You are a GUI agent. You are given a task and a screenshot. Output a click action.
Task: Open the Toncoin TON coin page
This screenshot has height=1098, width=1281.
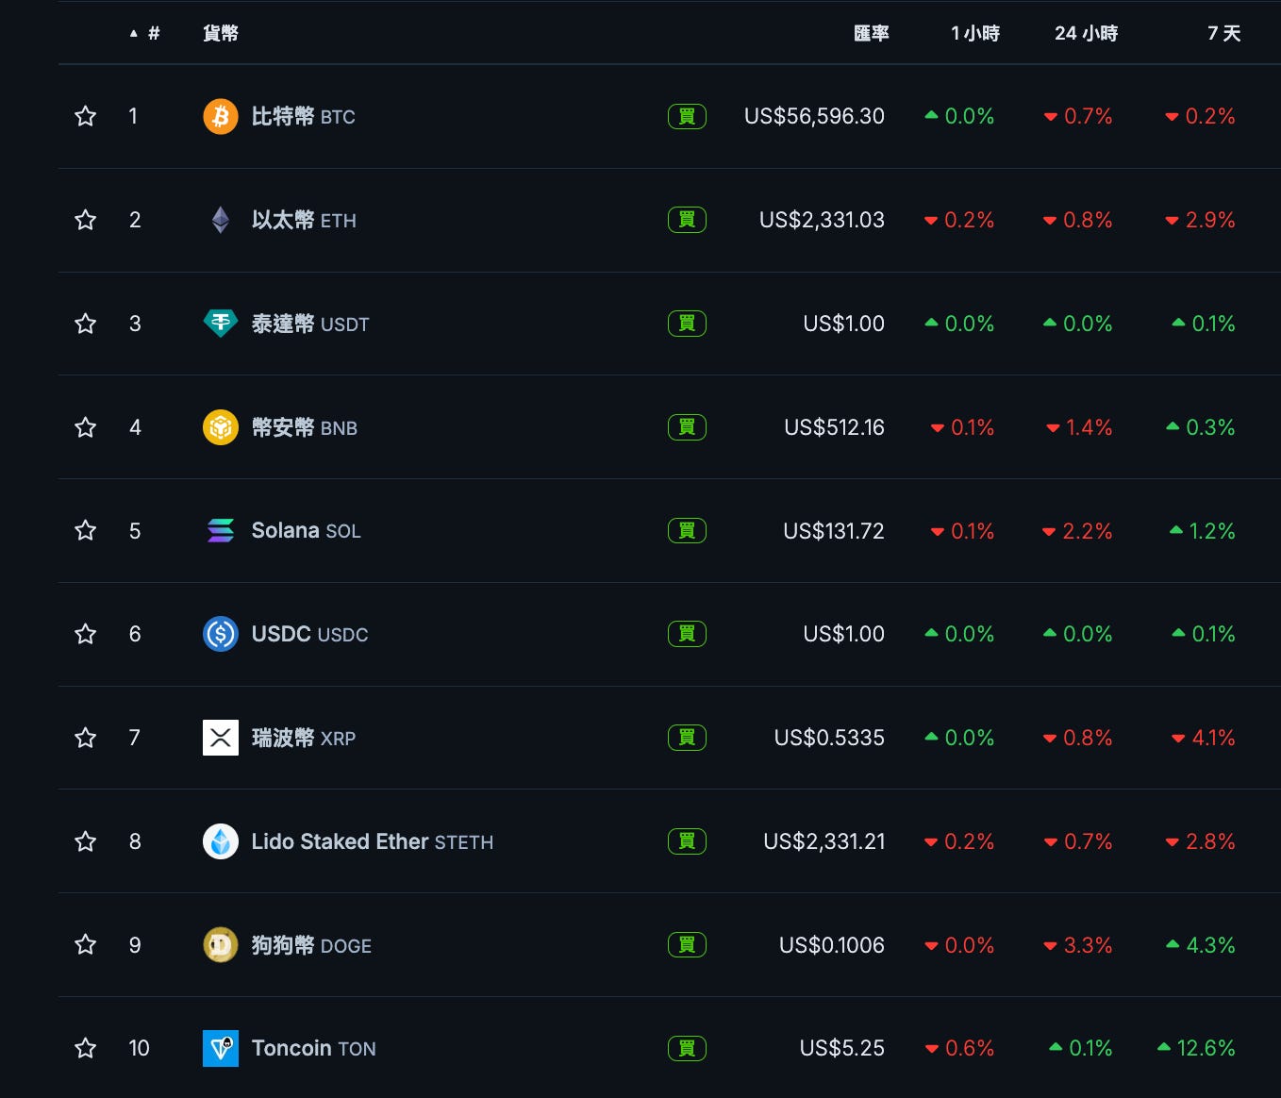coord(314,1048)
